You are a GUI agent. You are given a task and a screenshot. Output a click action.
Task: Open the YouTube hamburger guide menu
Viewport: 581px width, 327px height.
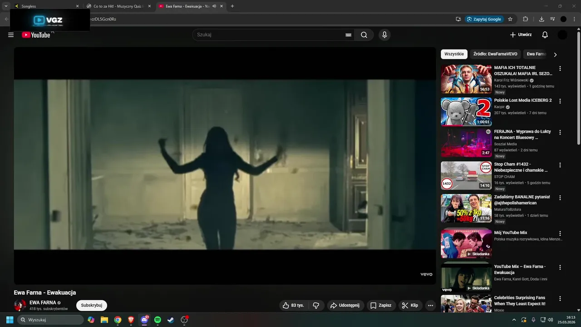pos(11,35)
